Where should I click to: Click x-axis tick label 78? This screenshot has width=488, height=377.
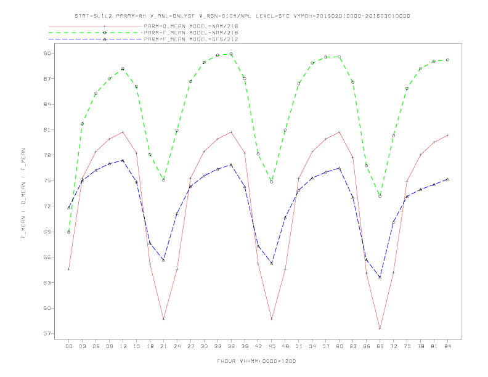[x=420, y=346]
